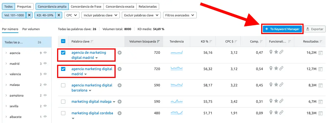Image resolution: width=331 pixels, height=123 pixels.
Task: Click the Exportar button
Action: click(x=314, y=29)
